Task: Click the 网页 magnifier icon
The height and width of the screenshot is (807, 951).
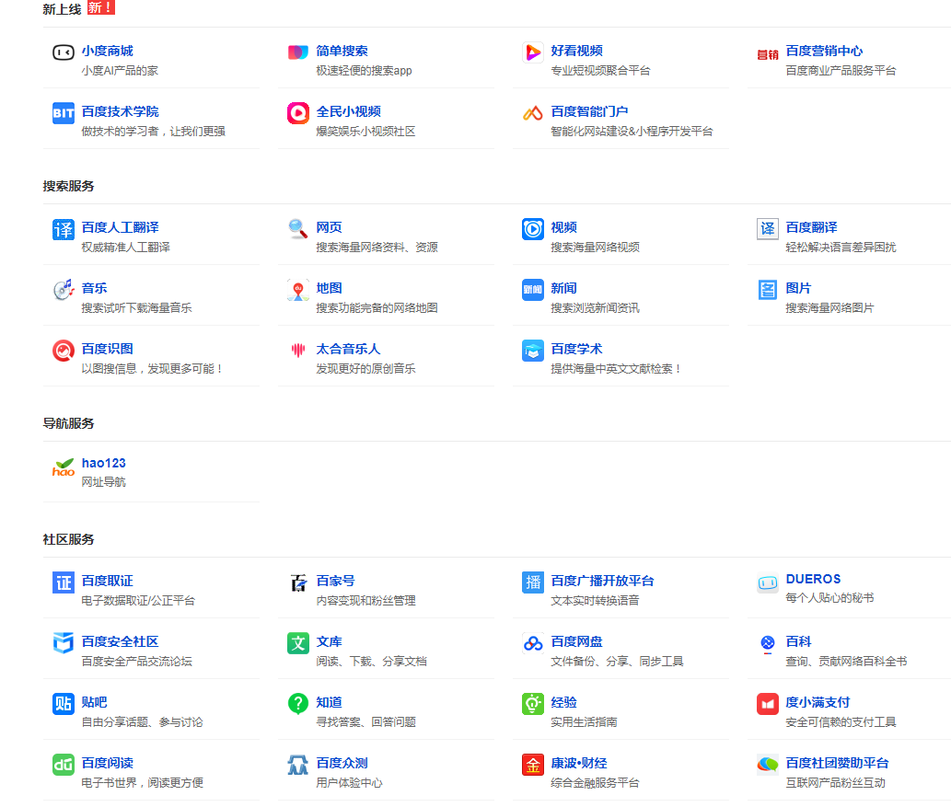Action: point(297,229)
